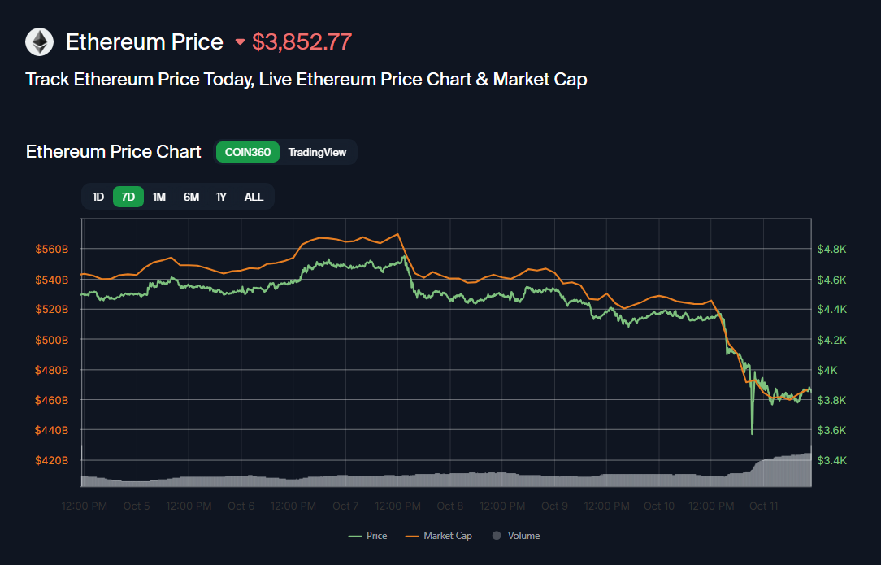View the ALL time range
The image size is (881, 565).
pos(254,197)
